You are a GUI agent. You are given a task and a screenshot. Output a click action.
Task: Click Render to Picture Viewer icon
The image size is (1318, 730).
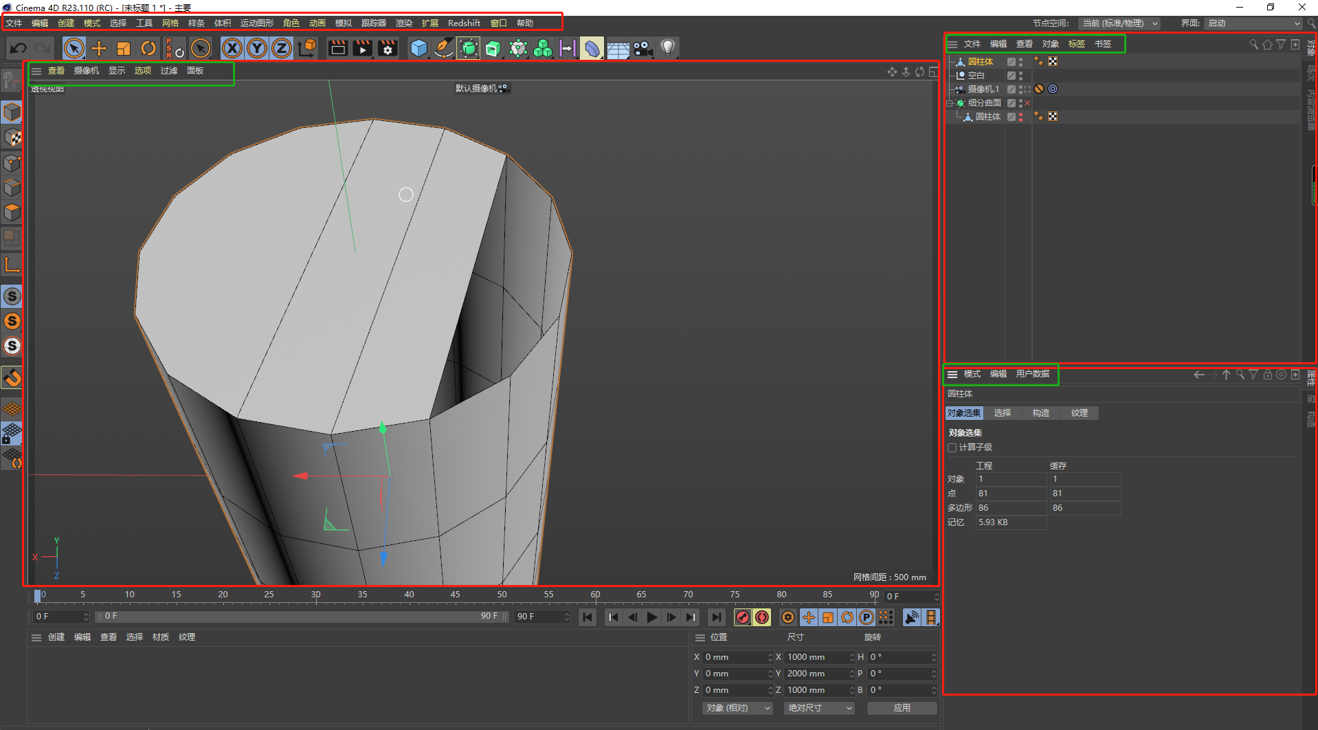tap(362, 48)
